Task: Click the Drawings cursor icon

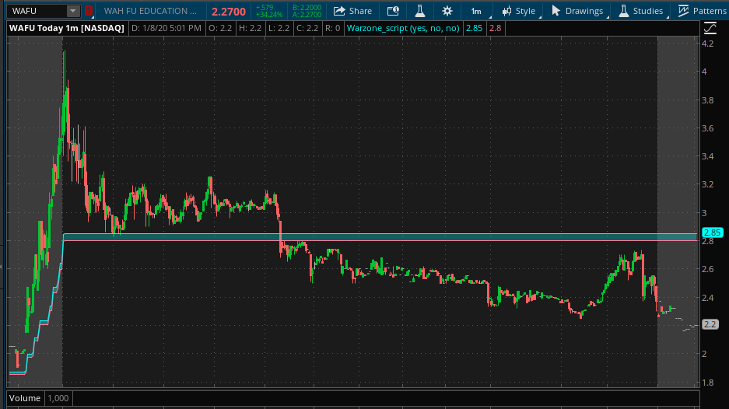Action: click(x=556, y=11)
